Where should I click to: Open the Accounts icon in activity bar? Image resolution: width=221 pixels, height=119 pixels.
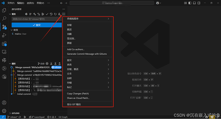(4, 103)
